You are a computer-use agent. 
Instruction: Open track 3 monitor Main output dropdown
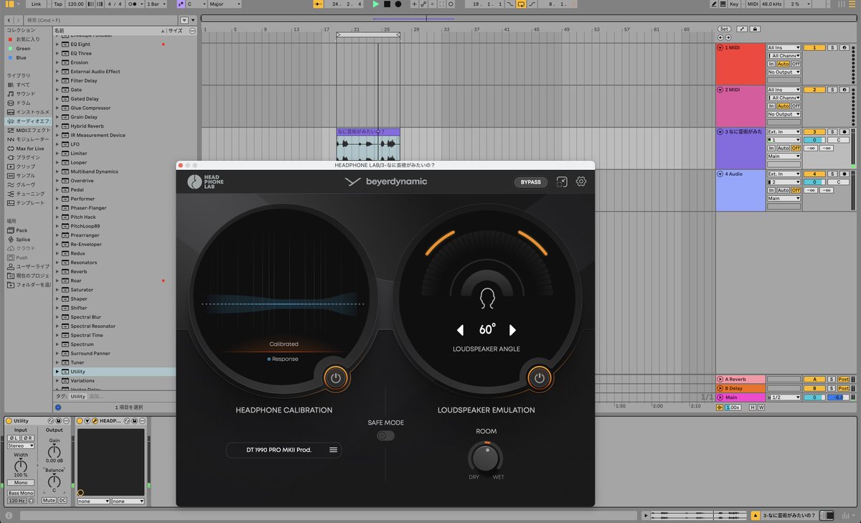click(784, 156)
